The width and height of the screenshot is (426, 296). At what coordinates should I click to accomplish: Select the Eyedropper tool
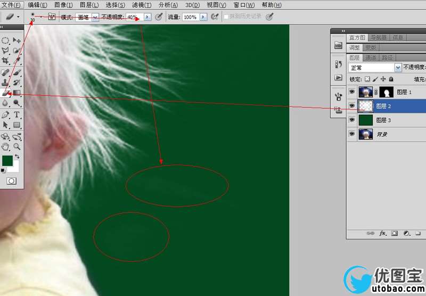18,60
